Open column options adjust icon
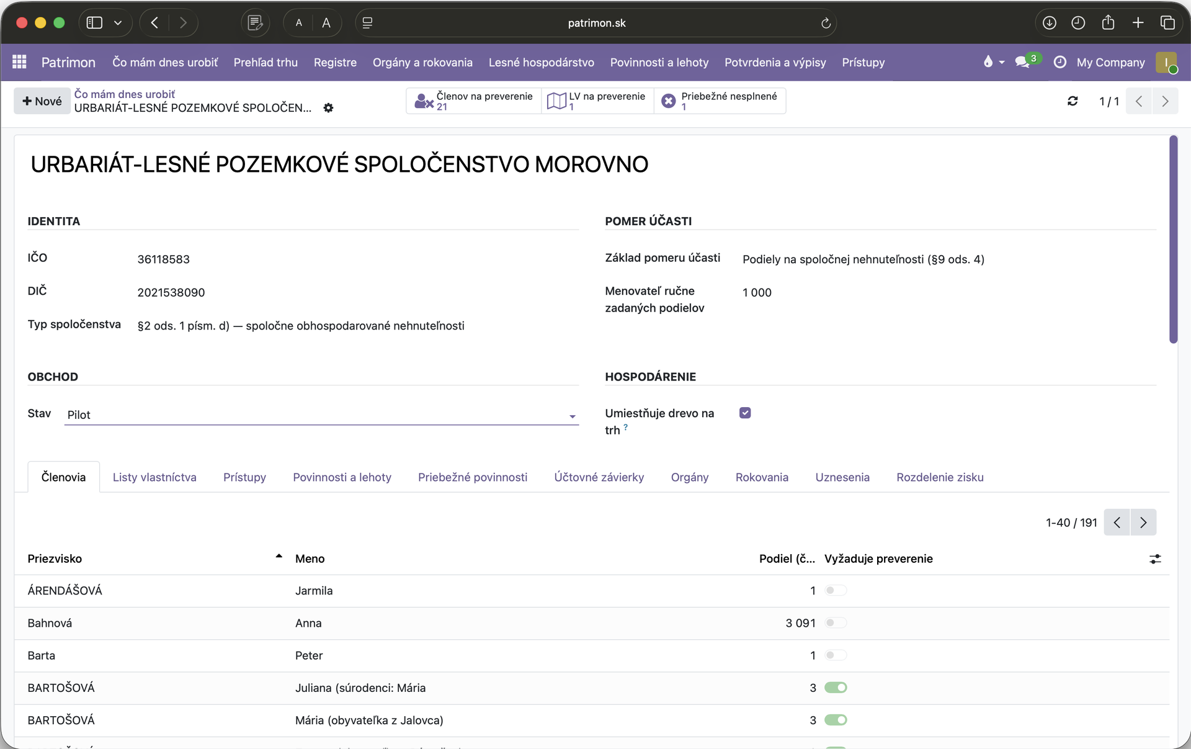1191x749 pixels. click(1155, 559)
